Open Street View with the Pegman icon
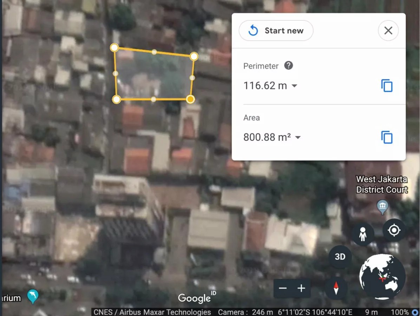Viewport: 420px width, 316px height. [363, 234]
